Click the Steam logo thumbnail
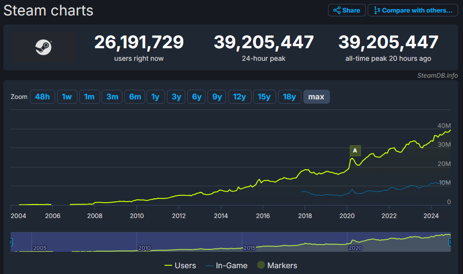 click(44, 47)
